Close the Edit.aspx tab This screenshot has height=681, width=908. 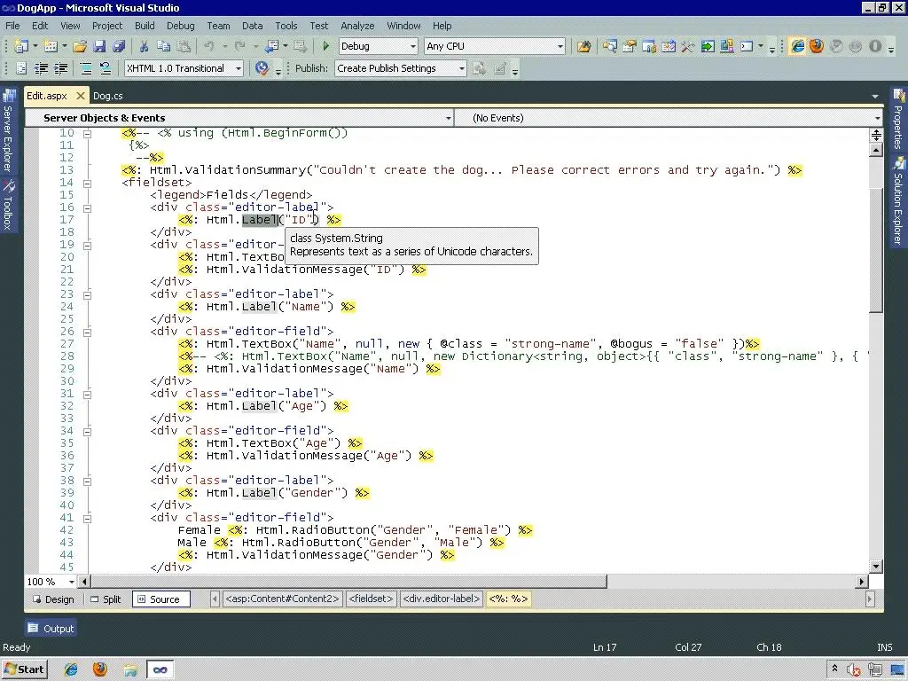click(x=81, y=96)
